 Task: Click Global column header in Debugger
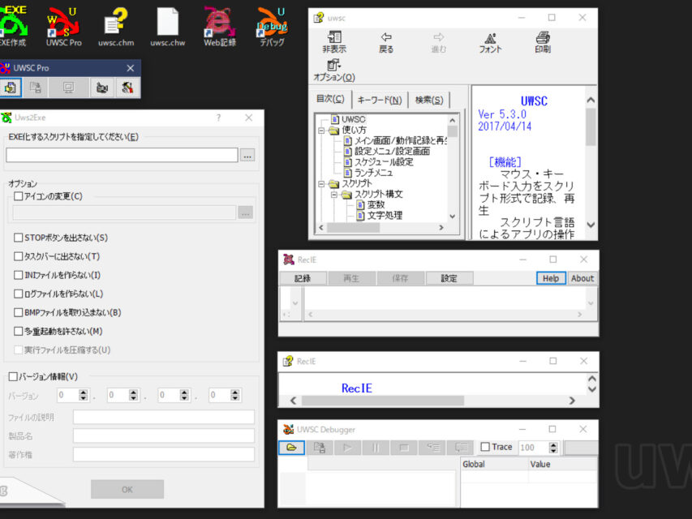coord(494,465)
